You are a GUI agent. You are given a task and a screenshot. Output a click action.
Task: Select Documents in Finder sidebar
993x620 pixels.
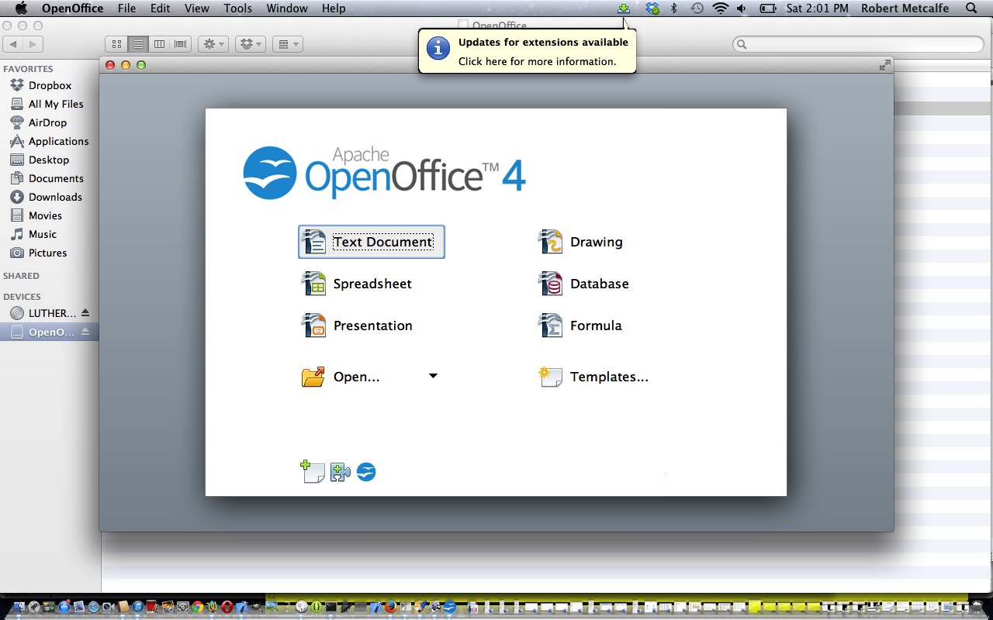(x=50, y=178)
